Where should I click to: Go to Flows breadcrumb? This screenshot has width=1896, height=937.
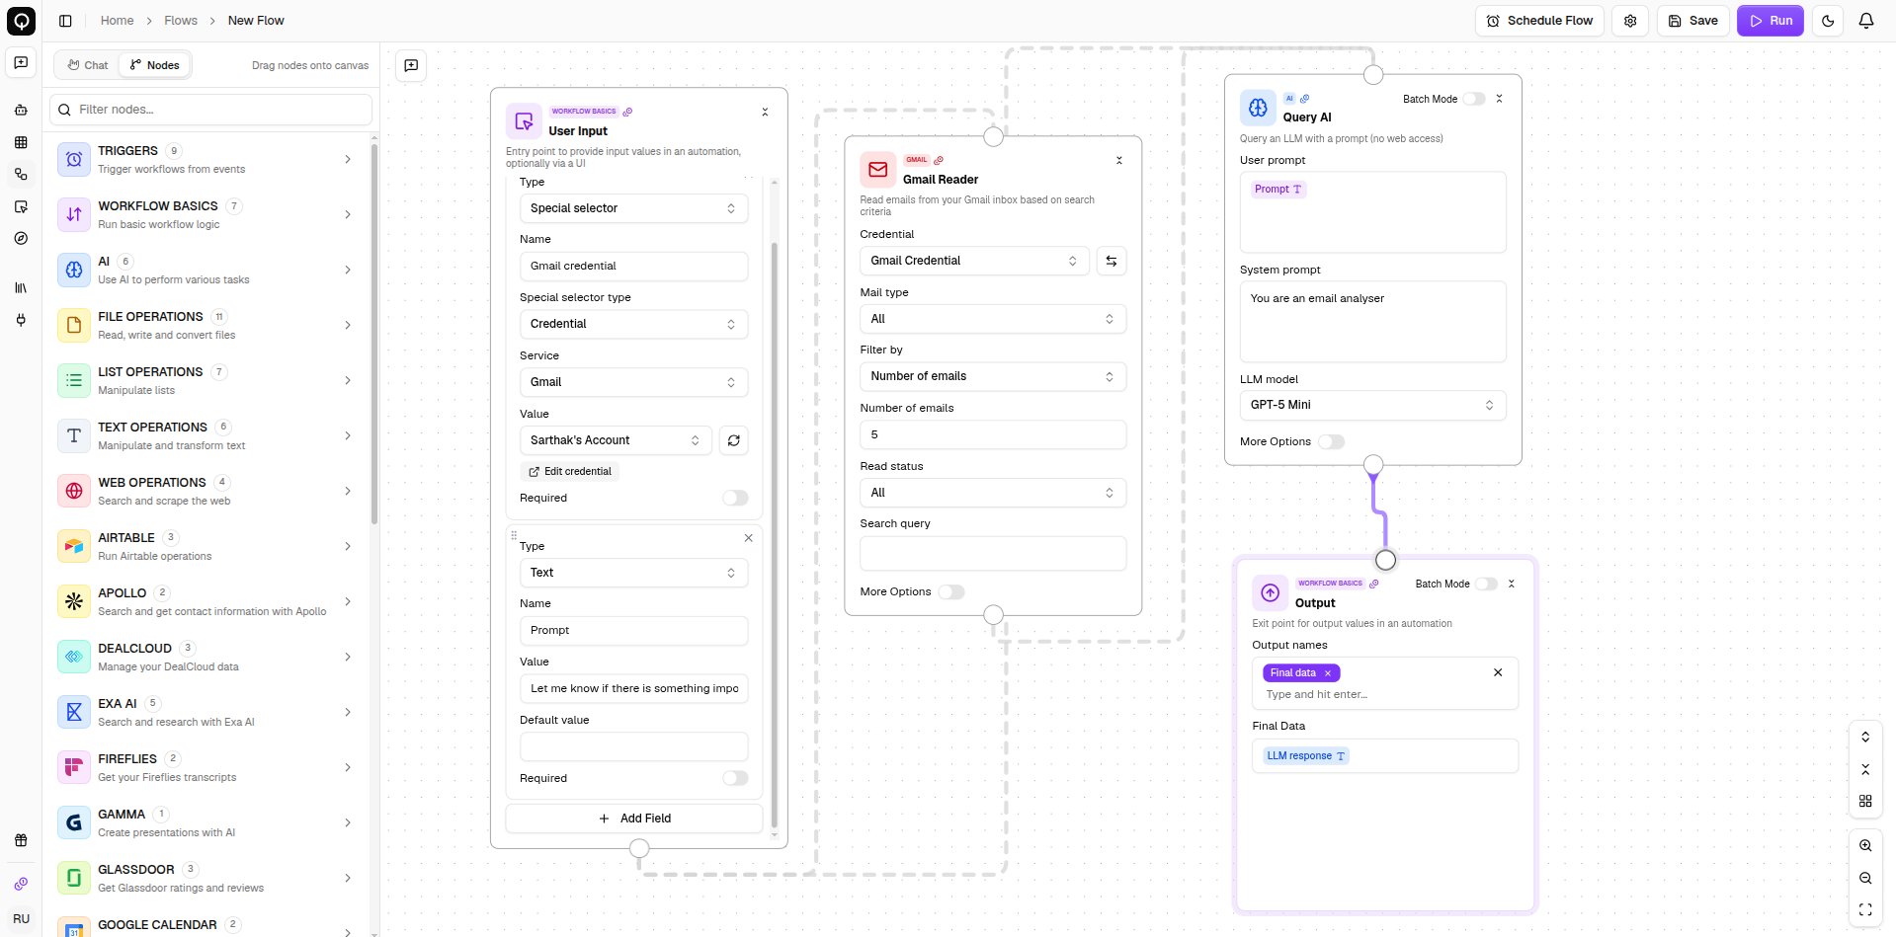click(x=181, y=21)
